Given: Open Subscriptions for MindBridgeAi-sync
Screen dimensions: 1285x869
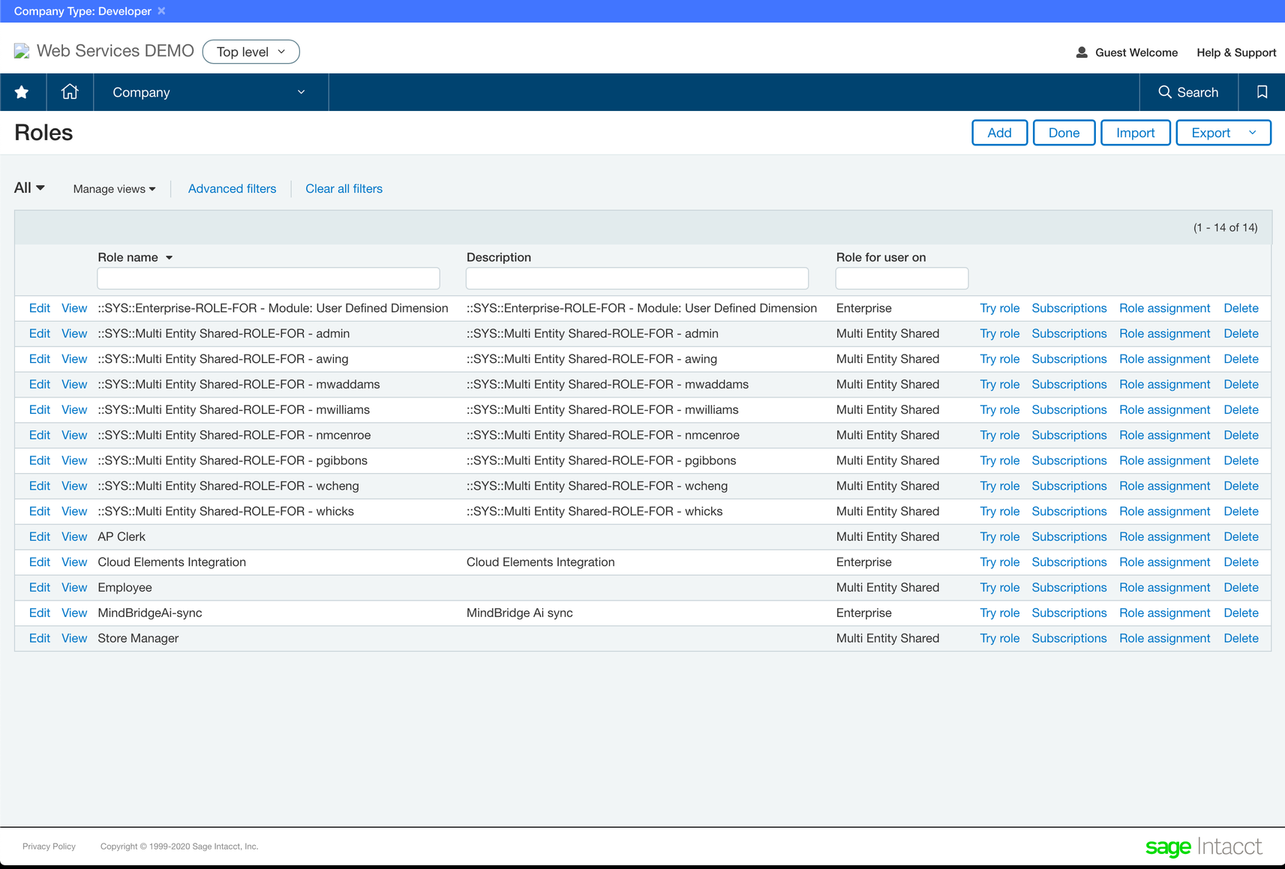Looking at the screenshot, I should point(1069,613).
